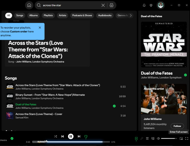
Task: Go to Spotify Home
Action: pos(29,5)
